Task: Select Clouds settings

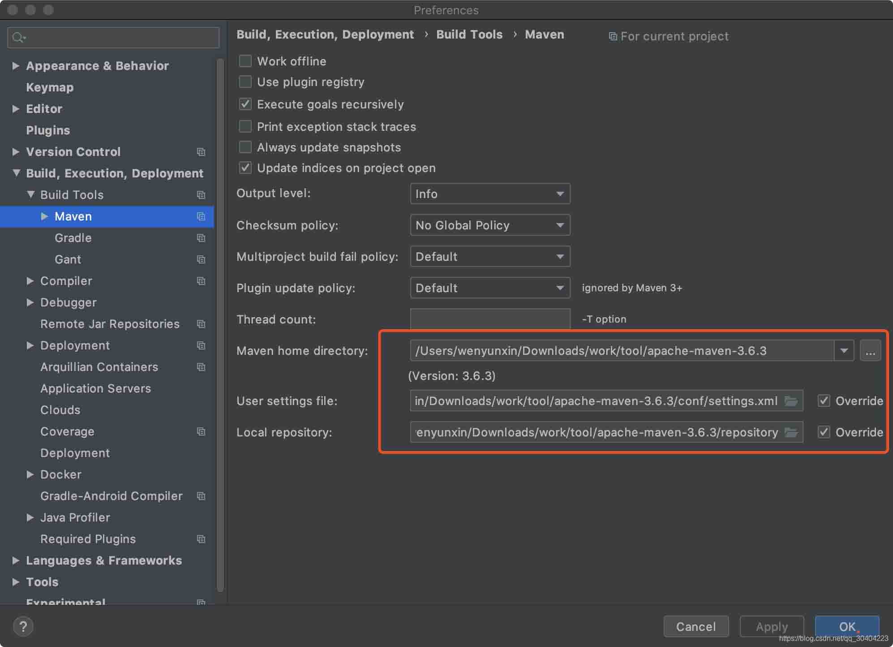Action: (x=60, y=410)
